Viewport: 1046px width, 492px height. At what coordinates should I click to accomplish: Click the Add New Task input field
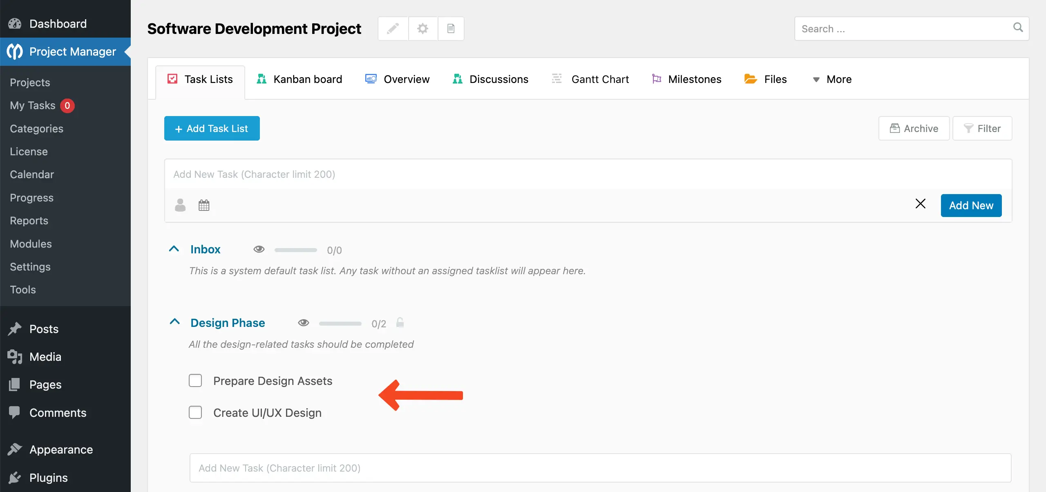[x=490, y=174]
